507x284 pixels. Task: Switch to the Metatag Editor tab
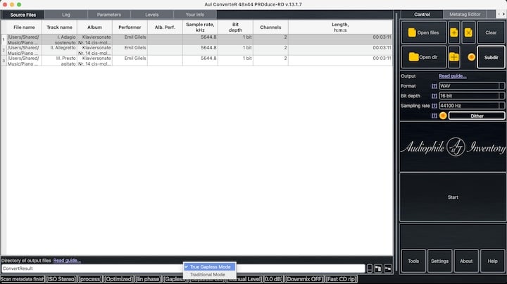tap(465, 14)
